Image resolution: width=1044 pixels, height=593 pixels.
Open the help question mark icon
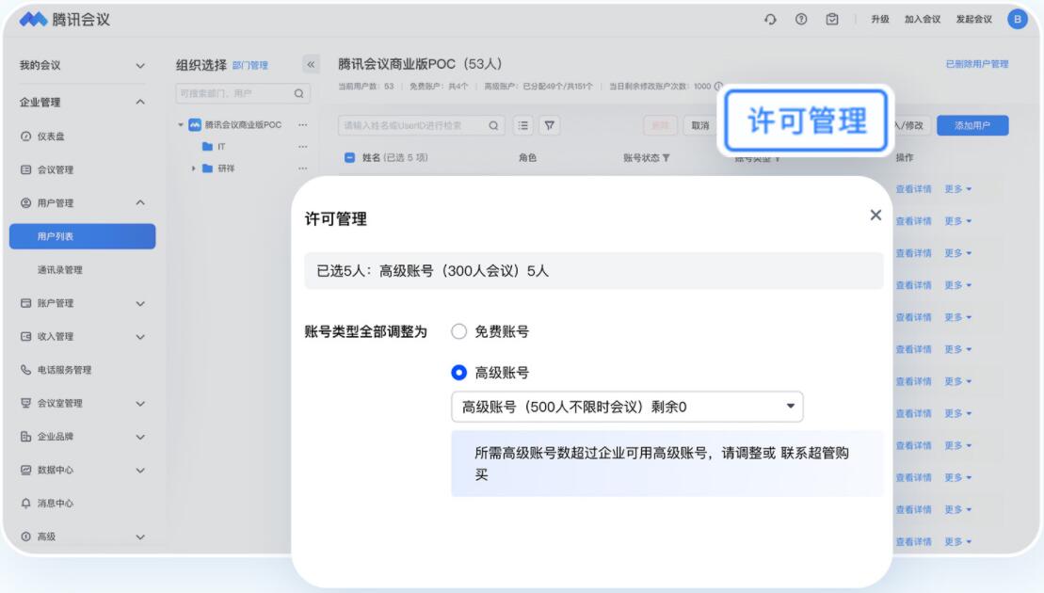pos(800,20)
